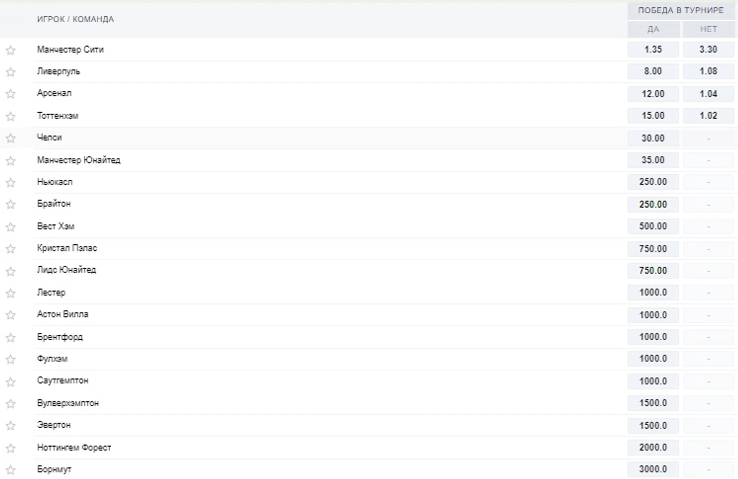Toggle favorite star for Эвертон

(x=11, y=425)
